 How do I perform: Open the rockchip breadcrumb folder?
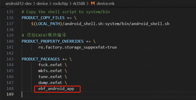click(60, 4)
